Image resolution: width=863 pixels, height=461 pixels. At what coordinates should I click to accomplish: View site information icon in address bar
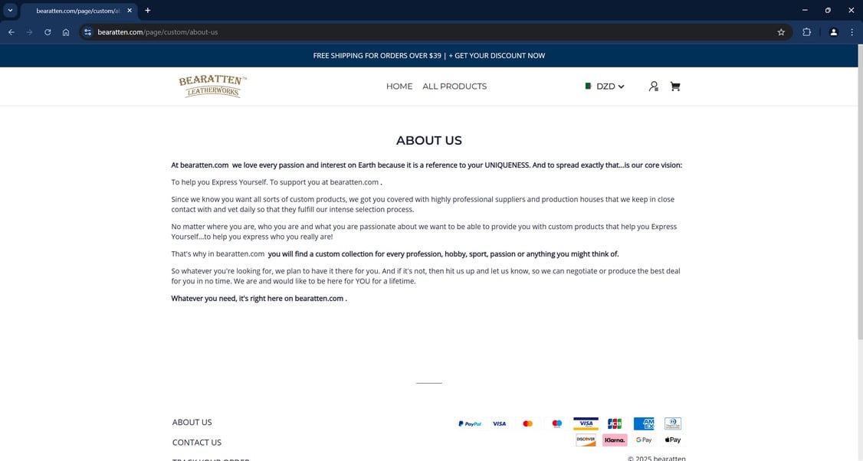click(x=87, y=32)
